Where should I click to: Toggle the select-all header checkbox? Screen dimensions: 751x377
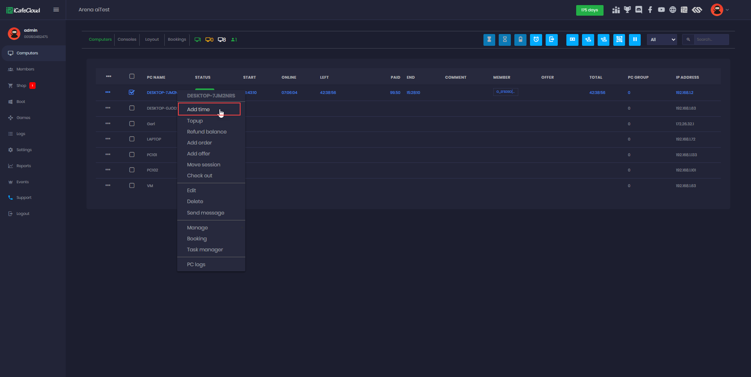(132, 76)
